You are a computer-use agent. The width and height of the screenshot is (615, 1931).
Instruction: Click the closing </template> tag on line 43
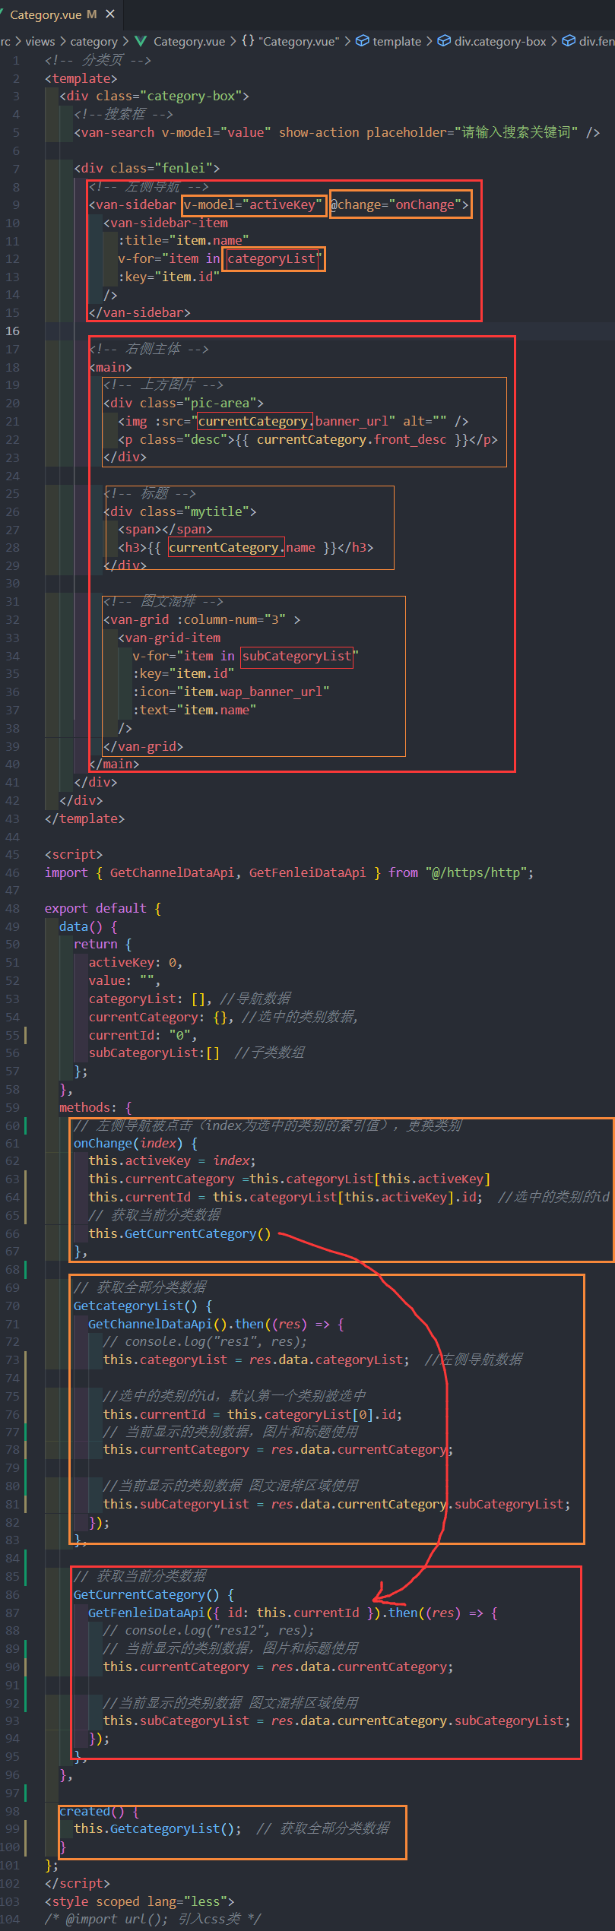[85, 819]
